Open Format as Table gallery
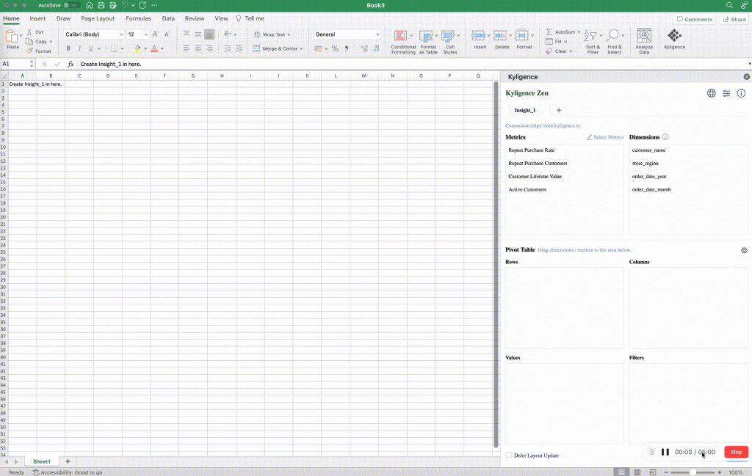The width and height of the screenshot is (752, 476). point(428,42)
